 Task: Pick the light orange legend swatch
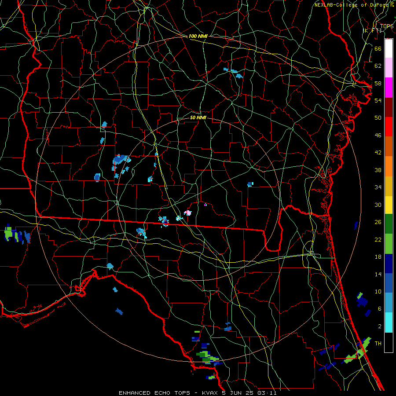[x=389, y=166]
